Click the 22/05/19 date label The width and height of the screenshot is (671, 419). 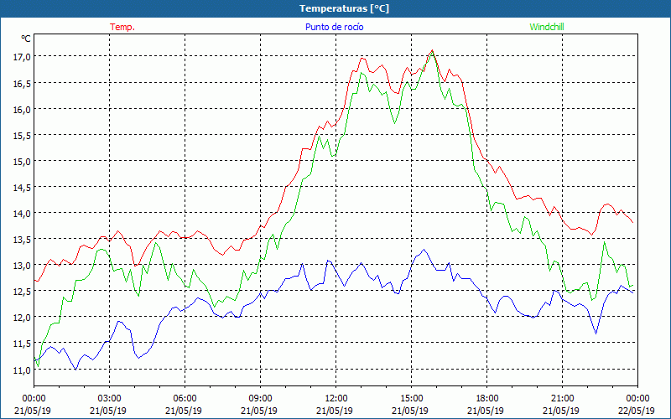(637, 411)
